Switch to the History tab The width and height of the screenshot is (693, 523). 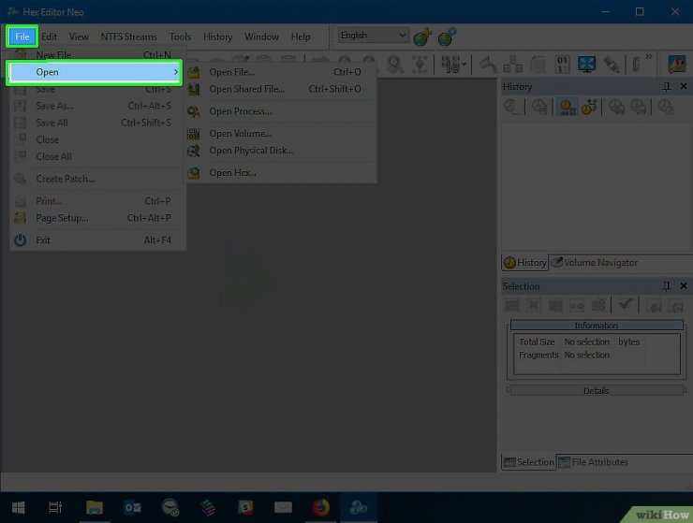tap(525, 262)
